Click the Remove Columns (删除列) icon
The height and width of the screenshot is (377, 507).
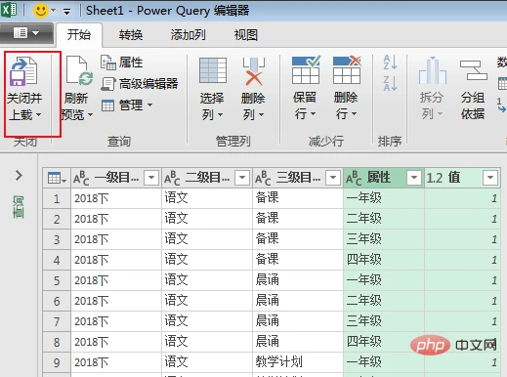point(254,71)
